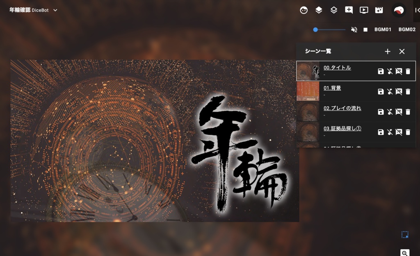The width and height of the screenshot is (420, 256).
Task: Open the 02.プレイの流れ scene link
Action: 342,108
